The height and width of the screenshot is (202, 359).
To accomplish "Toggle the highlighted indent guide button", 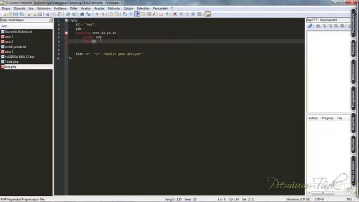I will coord(137,14).
